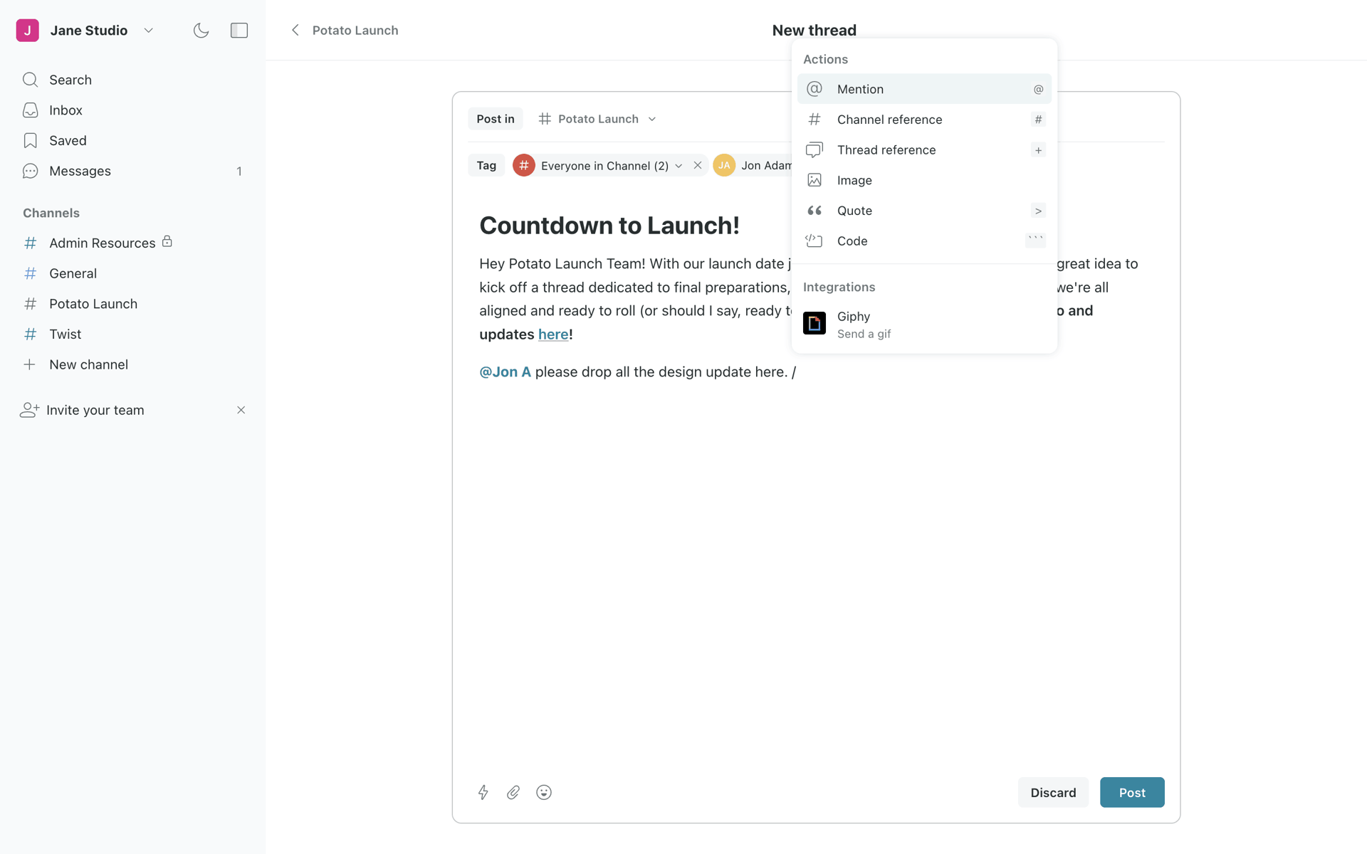
Task: Select Thread reference action
Action: pos(924,149)
